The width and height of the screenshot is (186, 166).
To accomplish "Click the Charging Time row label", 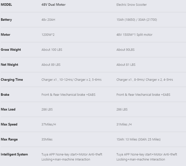I will point(12,79).
